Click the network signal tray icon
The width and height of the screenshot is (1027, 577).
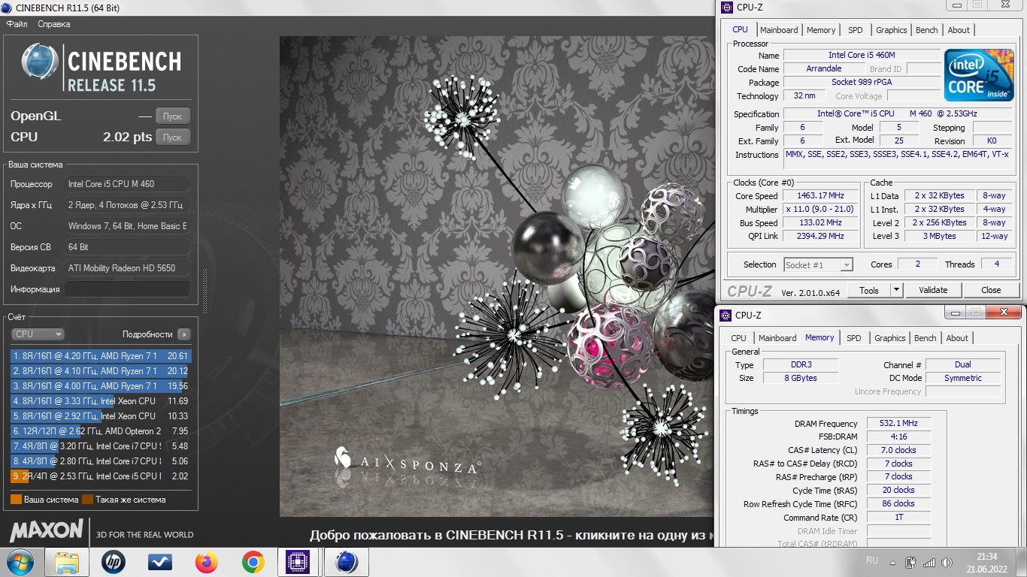click(x=929, y=562)
